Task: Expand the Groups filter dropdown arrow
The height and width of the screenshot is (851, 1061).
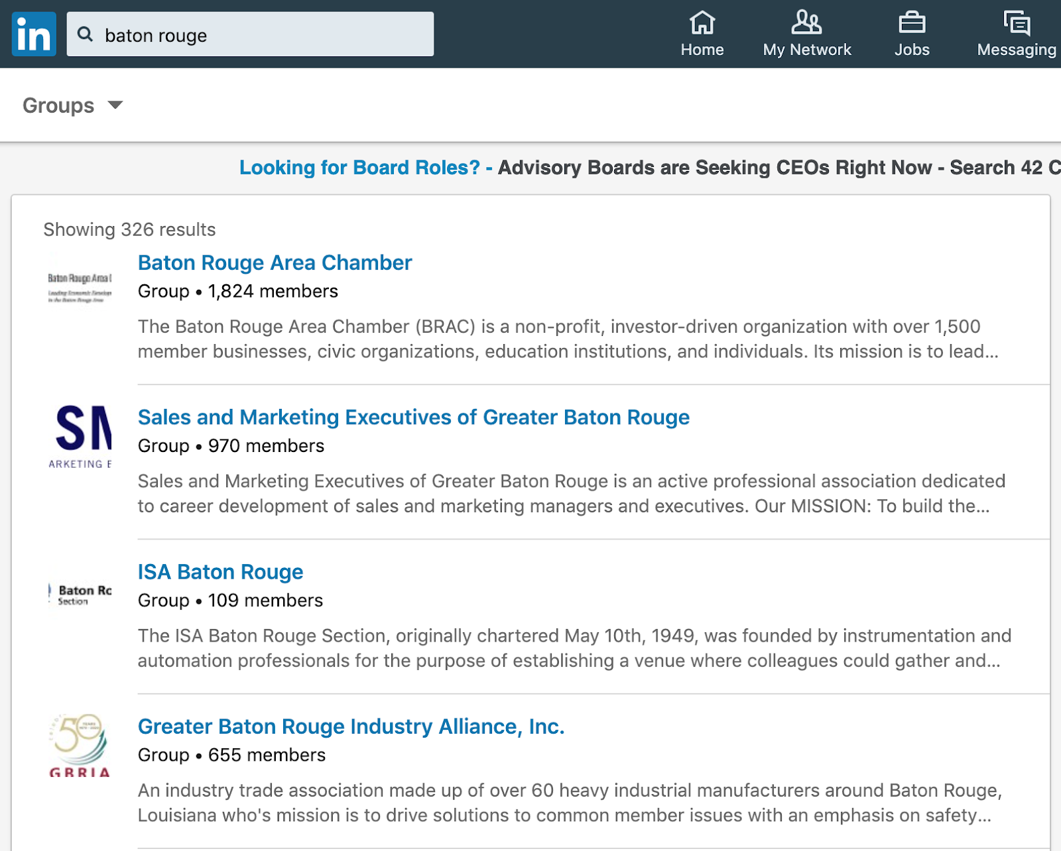Action: (x=115, y=105)
